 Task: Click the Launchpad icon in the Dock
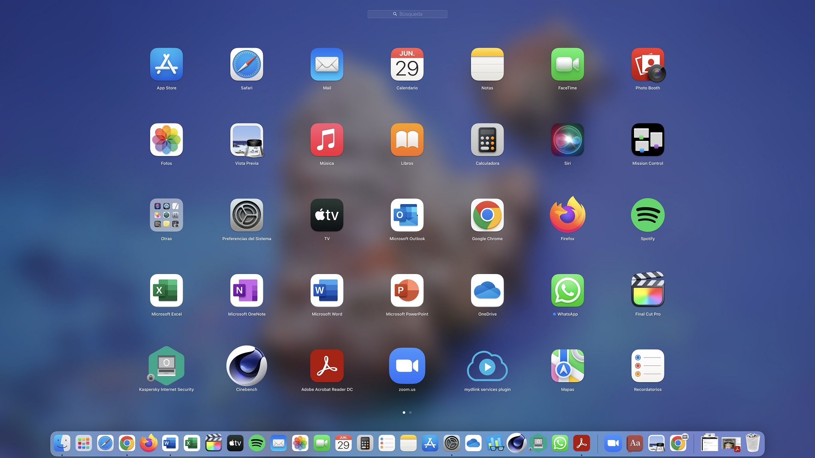coord(84,443)
